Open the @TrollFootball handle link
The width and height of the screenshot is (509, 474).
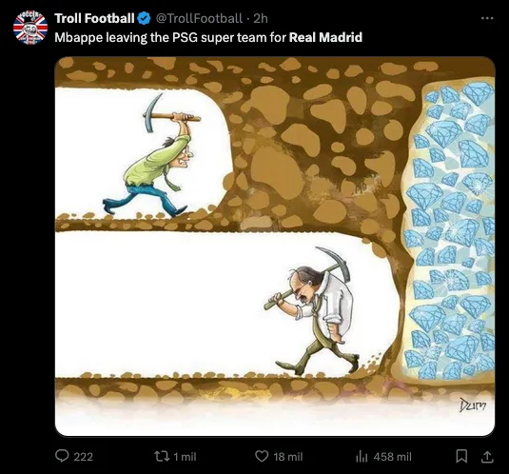tap(199, 18)
